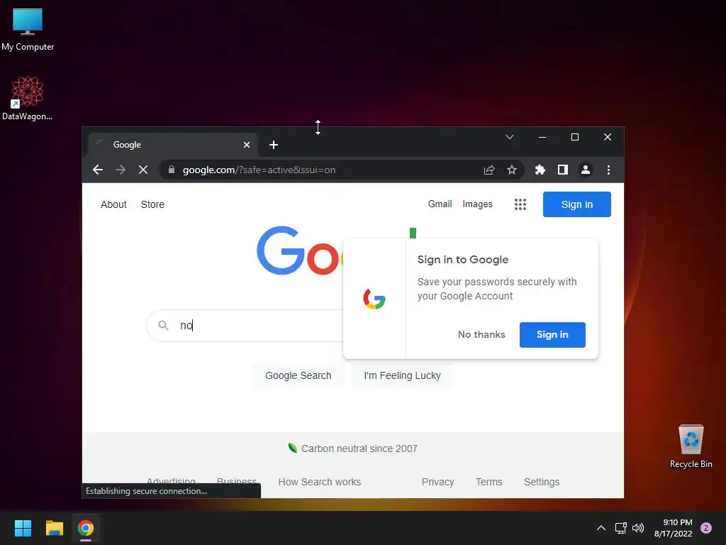726x545 pixels.
Task: Open the network status tray icon
Action: pos(620,528)
